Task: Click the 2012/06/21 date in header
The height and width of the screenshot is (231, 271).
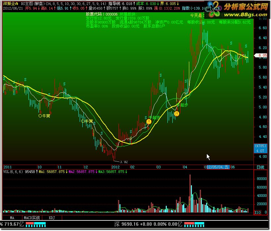Action: 13,8
